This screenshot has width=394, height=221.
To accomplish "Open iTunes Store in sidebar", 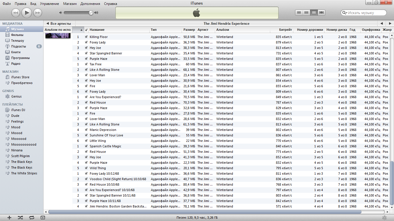I will pyautogui.click(x=22, y=77).
